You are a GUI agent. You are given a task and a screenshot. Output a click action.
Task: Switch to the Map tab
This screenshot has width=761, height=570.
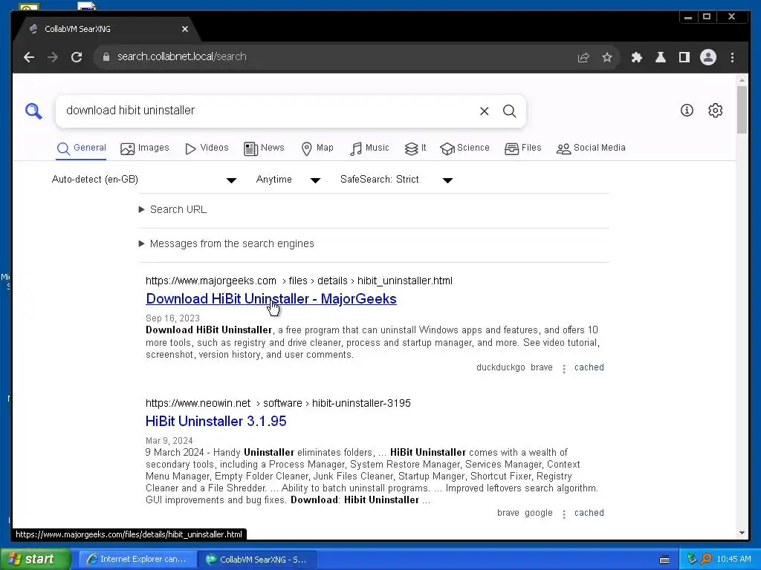coord(317,148)
